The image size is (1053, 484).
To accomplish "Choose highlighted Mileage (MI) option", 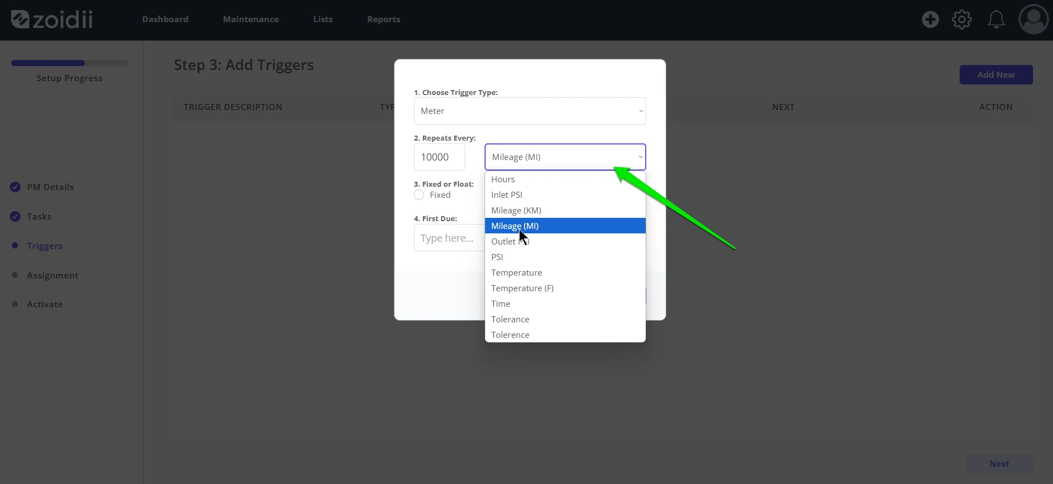I will click(x=565, y=226).
